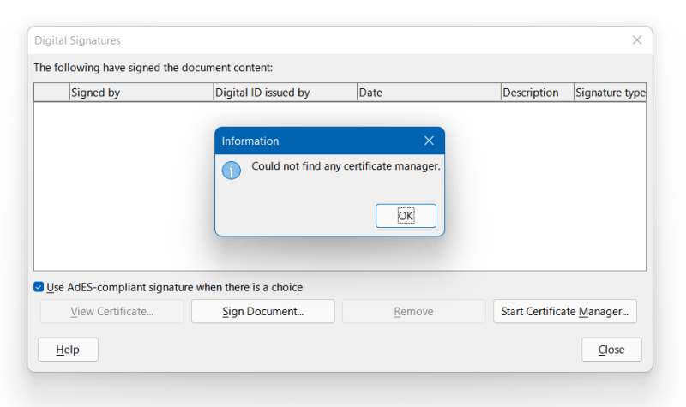This screenshot has width=686, height=407.
Task: Close the Information popup with its X
Action: pyautogui.click(x=429, y=141)
